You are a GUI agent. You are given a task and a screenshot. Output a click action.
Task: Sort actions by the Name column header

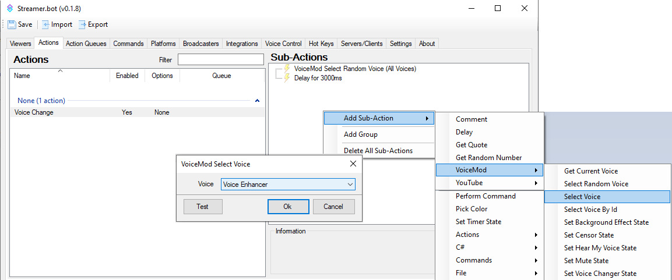pos(60,76)
